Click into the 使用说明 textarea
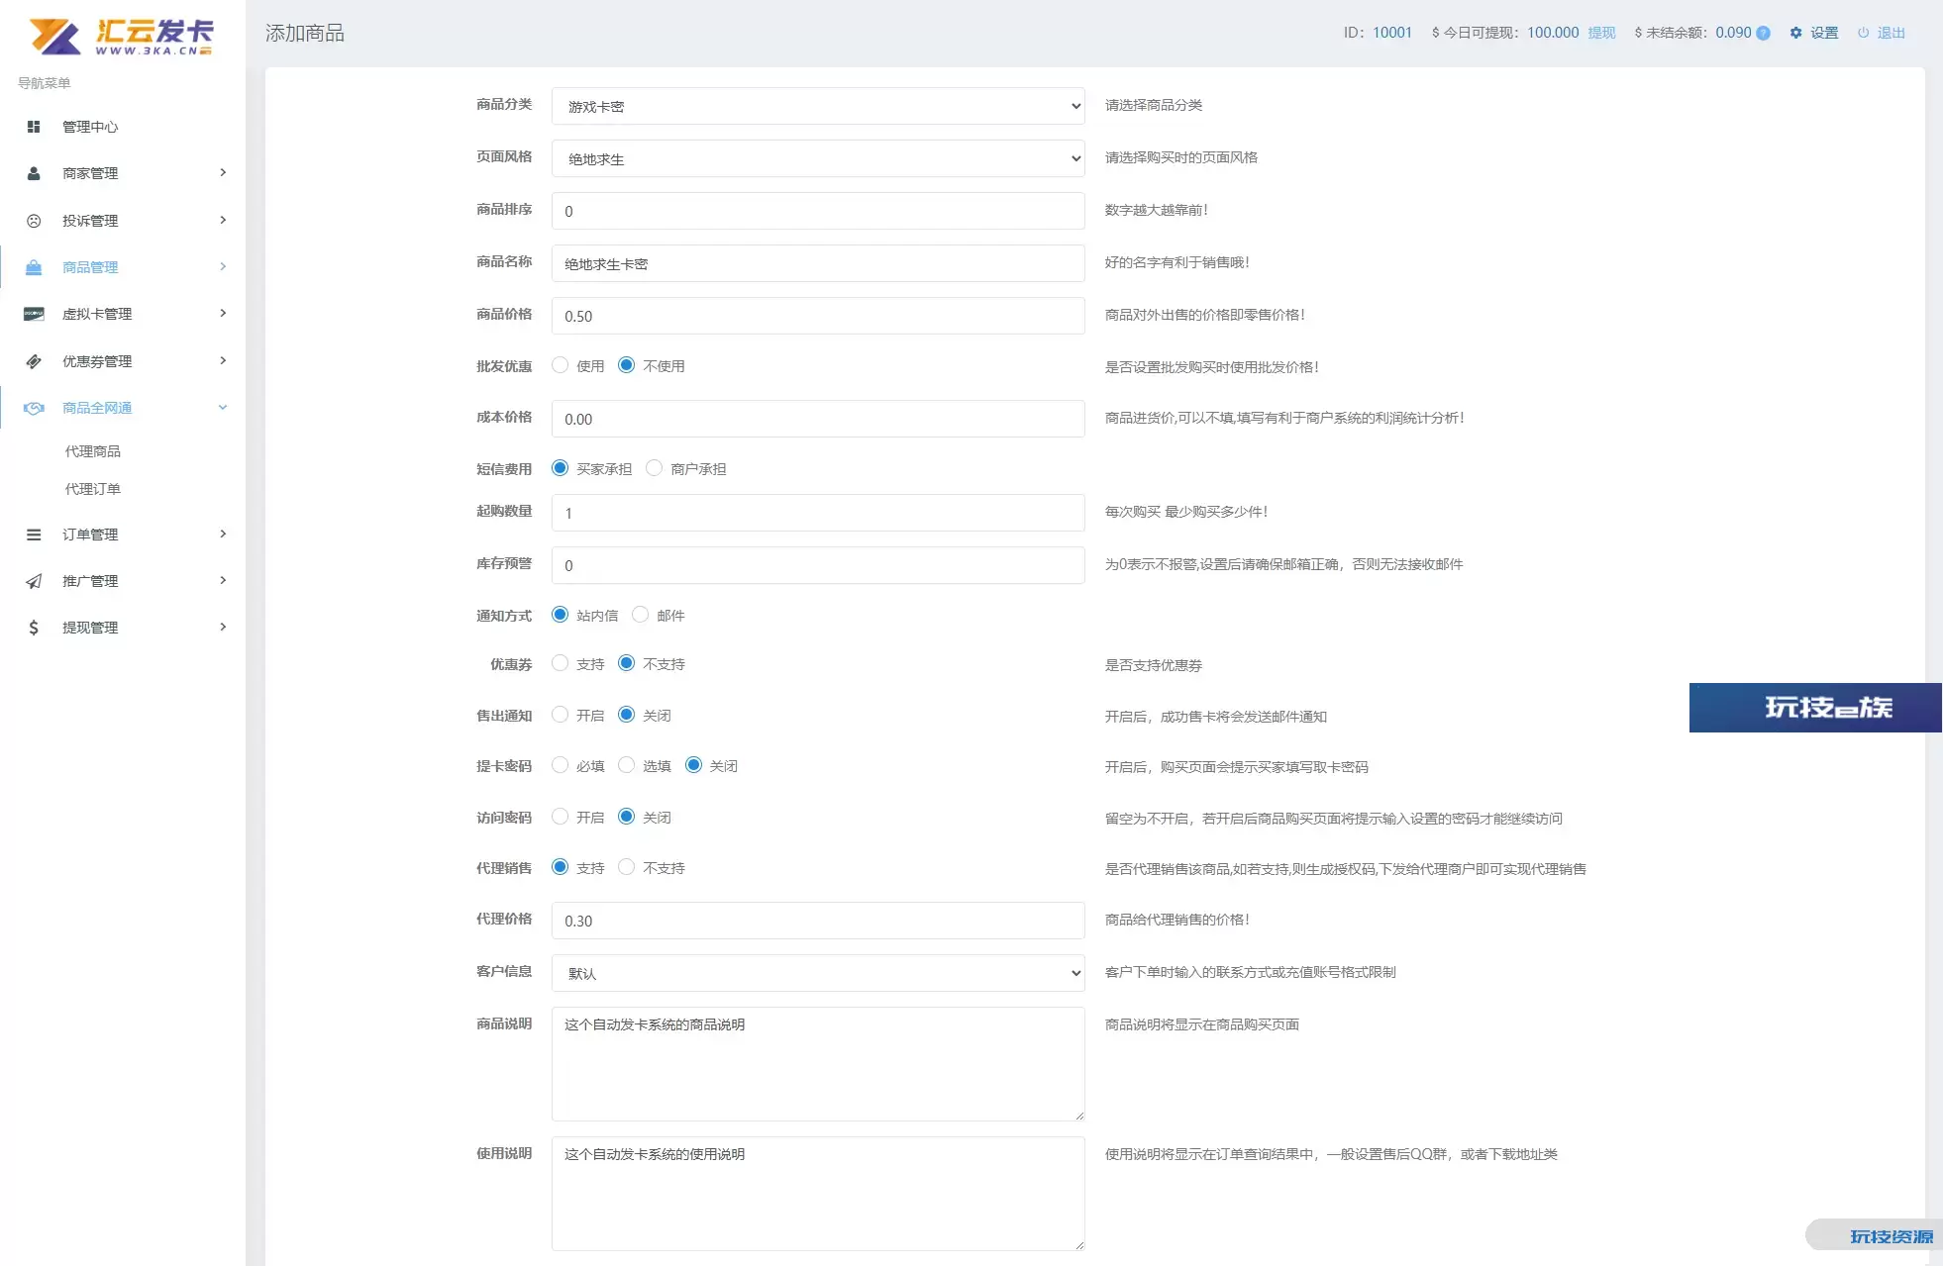1943x1266 pixels. point(818,1194)
